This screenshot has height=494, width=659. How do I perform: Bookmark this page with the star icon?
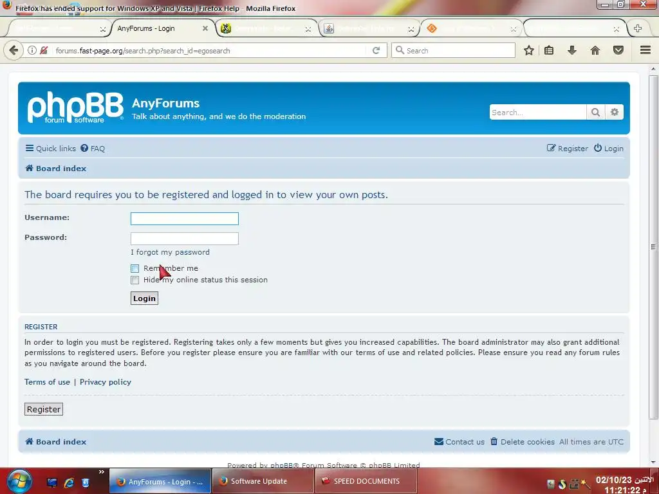pos(529,50)
